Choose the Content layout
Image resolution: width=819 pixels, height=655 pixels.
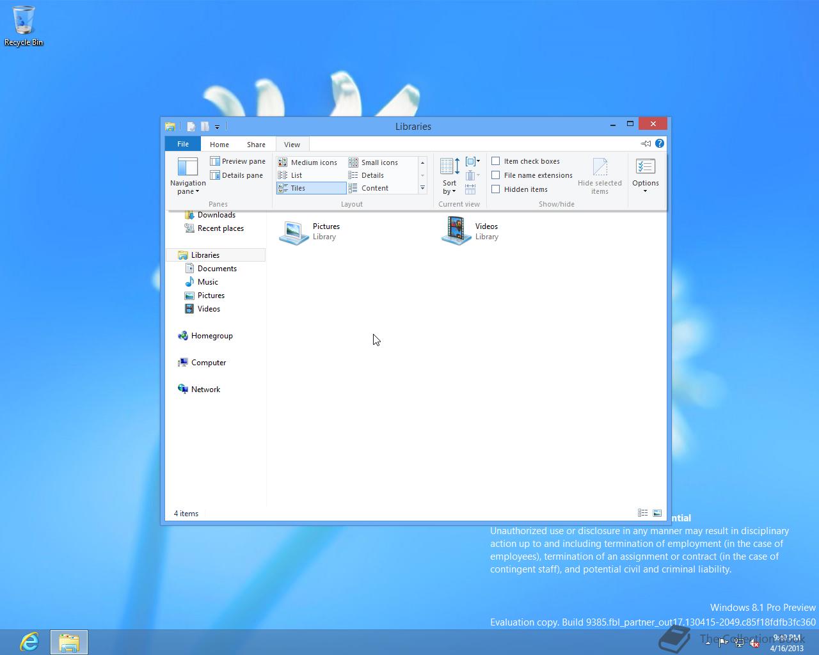click(x=382, y=188)
